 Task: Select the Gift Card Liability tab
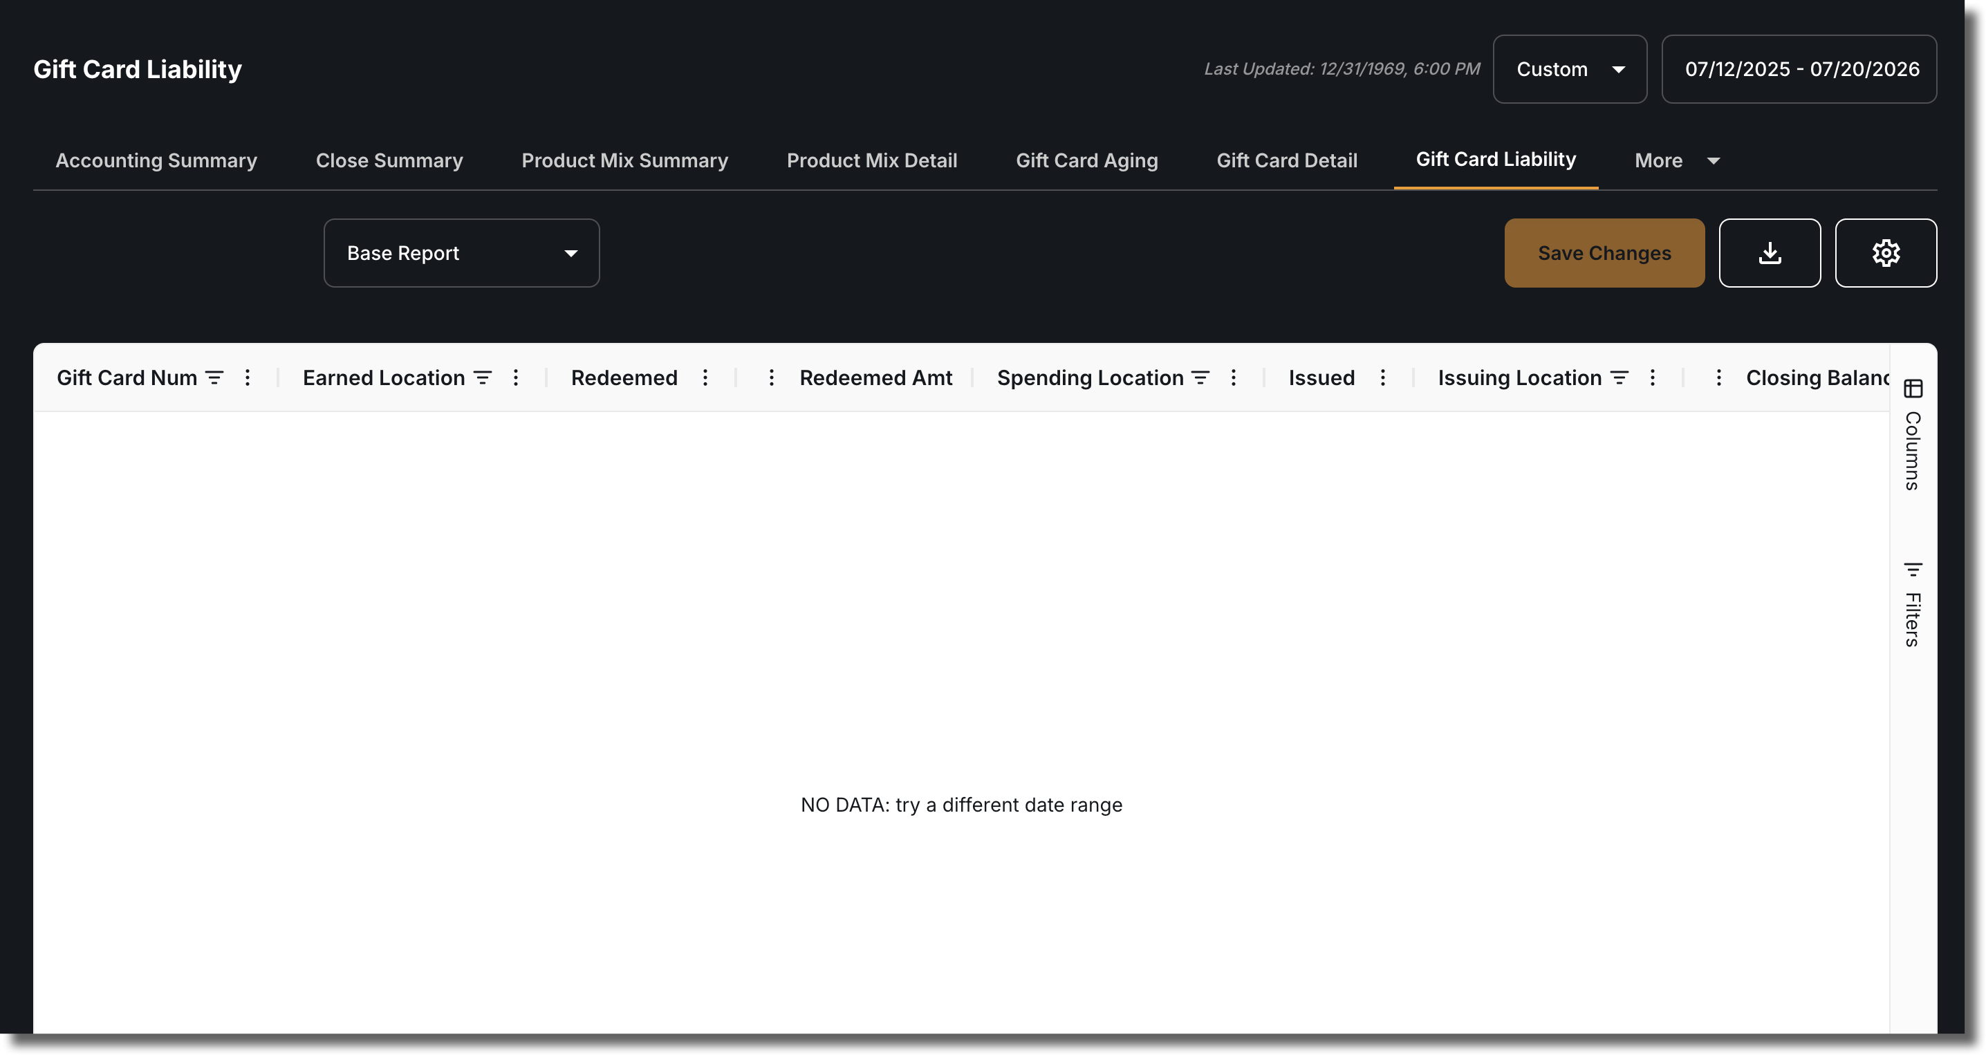point(1496,160)
